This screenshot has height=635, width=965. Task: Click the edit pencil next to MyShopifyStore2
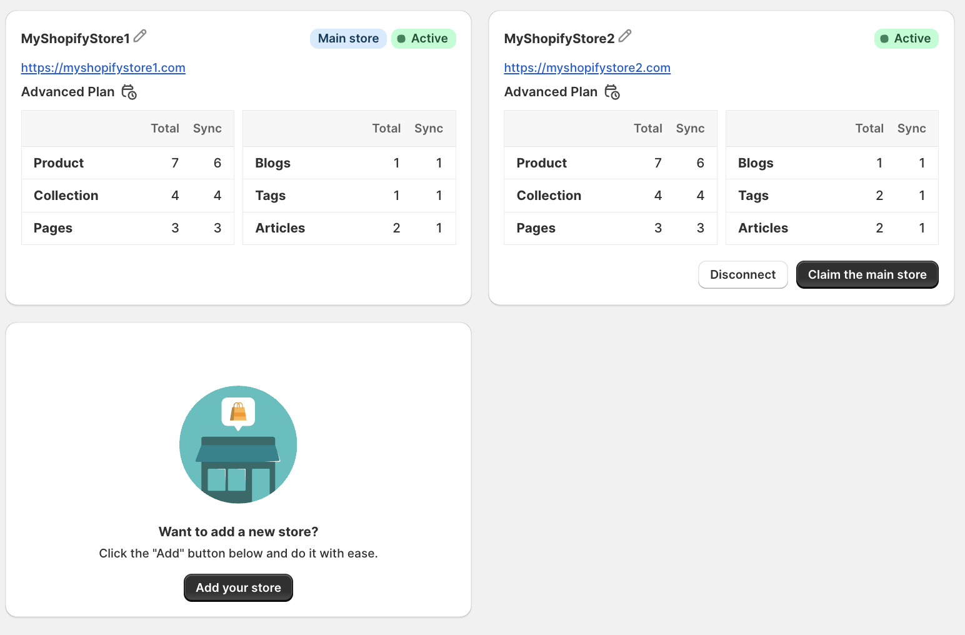pos(625,36)
